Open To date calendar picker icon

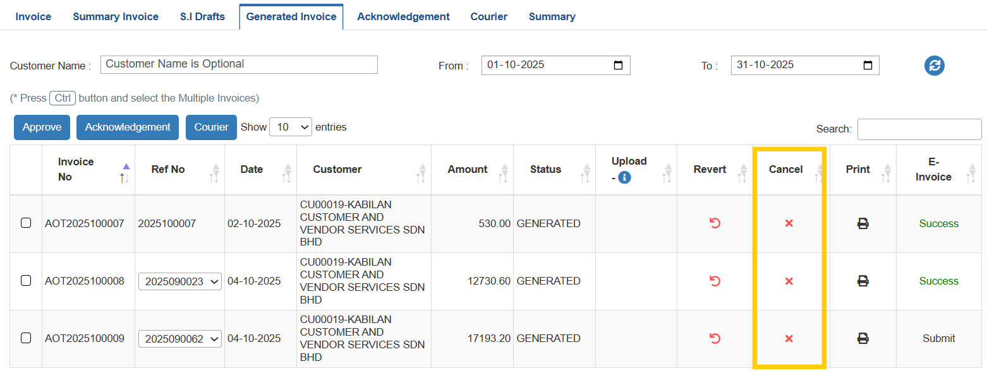click(868, 65)
